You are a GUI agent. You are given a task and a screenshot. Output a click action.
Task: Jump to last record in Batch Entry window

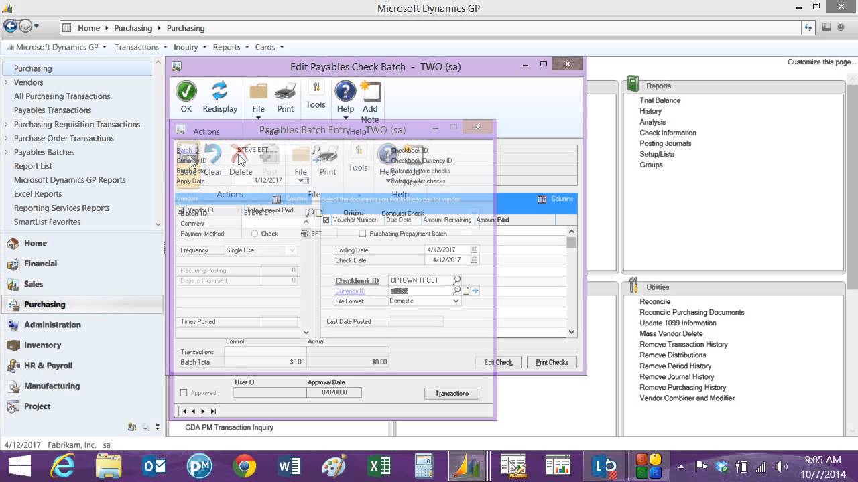(213, 411)
